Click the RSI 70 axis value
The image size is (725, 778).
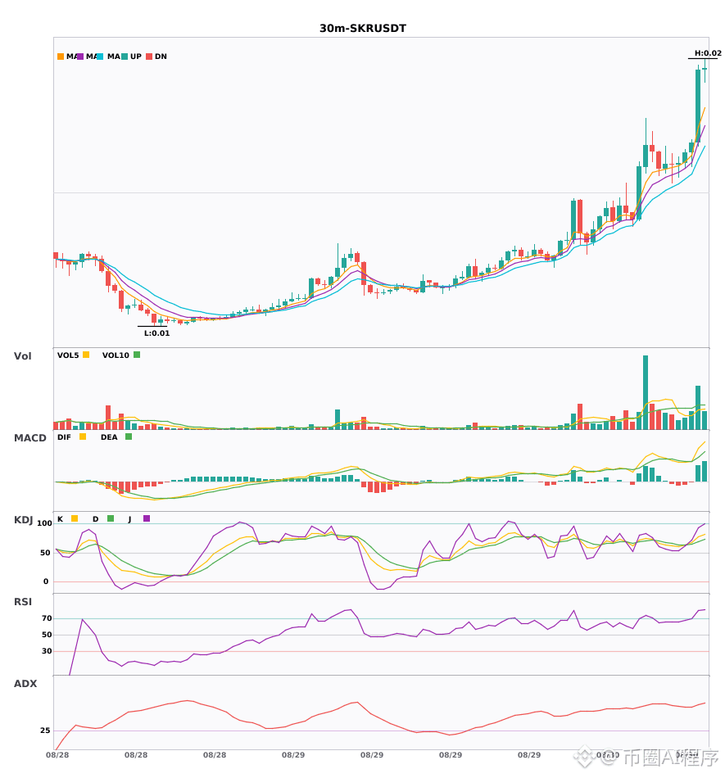[47, 618]
